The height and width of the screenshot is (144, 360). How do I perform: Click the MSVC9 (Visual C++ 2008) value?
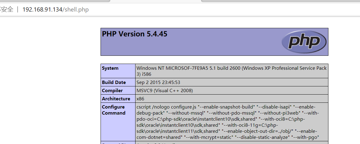click(165, 91)
